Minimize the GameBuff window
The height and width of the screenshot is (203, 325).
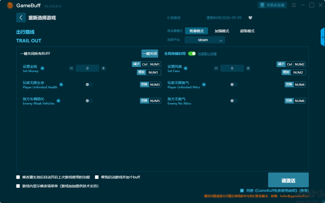(303, 5)
